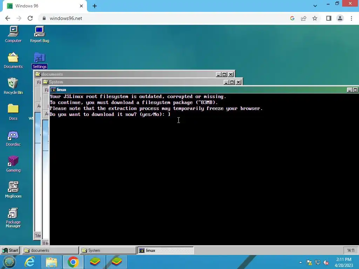The image size is (359, 269).
Task: Open the Computer desktop icon
Action: tap(13, 34)
